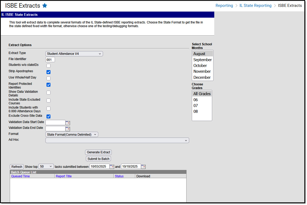Image resolution: width=307 pixels, height=205 pixels.
Task: Enable the Students w/o stateIDs checkbox
Action: point(48,66)
